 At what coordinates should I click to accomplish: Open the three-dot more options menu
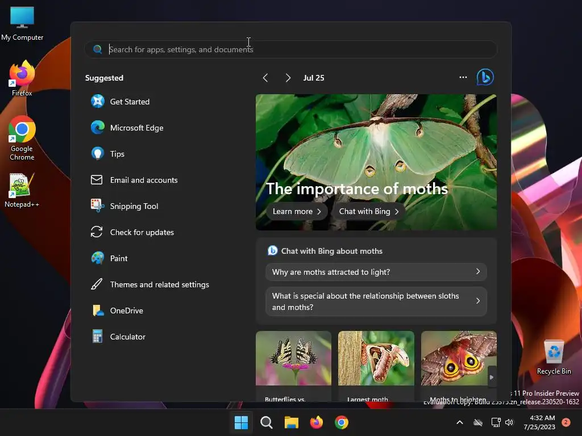tap(463, 77)
